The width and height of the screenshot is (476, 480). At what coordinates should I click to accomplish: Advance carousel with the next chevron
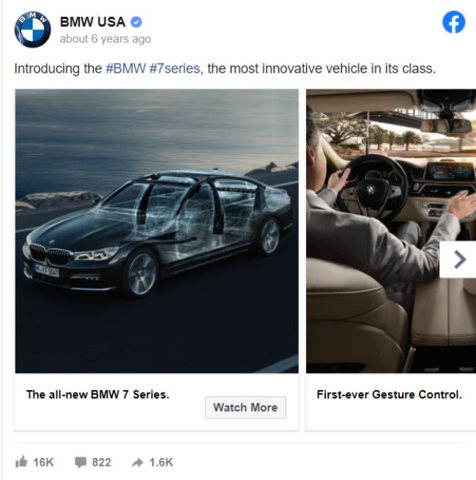click(x=458, y=259)
